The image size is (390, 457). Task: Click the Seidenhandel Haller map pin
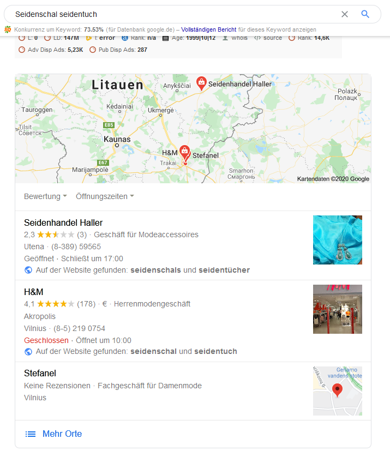pos(201,83)
